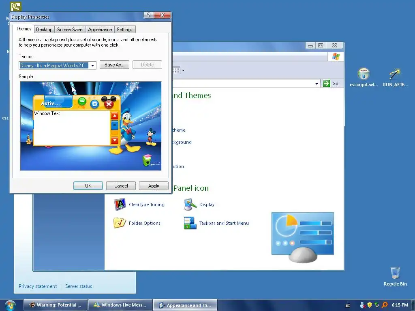The image size is (415, 311).
Task: Click the Messenger status tray icon
Action: click(362, 305)
